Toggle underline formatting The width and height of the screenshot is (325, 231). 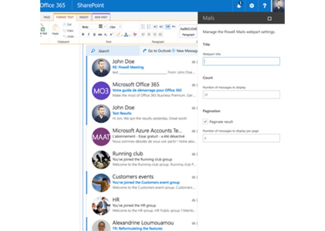[x=94, y=35]
